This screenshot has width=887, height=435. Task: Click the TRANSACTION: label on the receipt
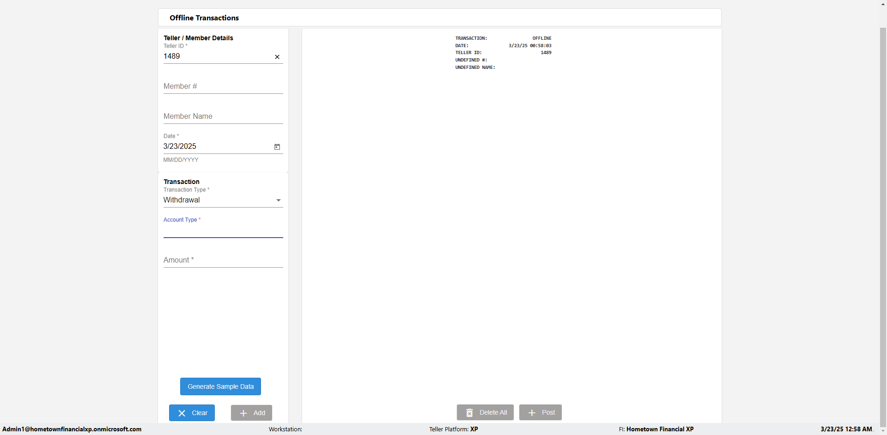click(x=471, y=38)
